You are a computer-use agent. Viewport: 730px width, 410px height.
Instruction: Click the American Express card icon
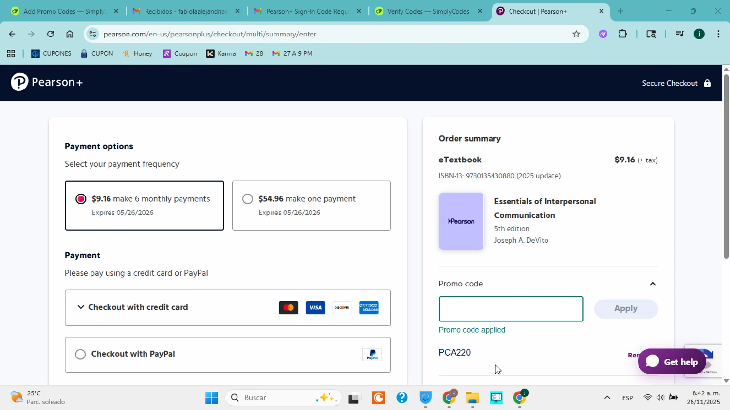pyautogui.click(x=369, y=307)
